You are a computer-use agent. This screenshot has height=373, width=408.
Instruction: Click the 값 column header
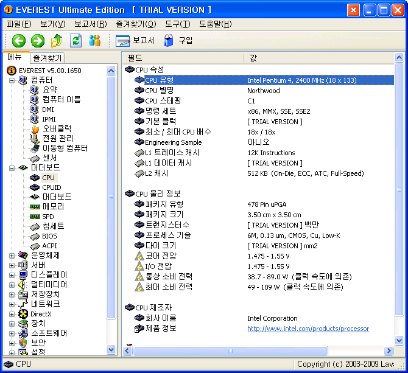tap(319, 58)
